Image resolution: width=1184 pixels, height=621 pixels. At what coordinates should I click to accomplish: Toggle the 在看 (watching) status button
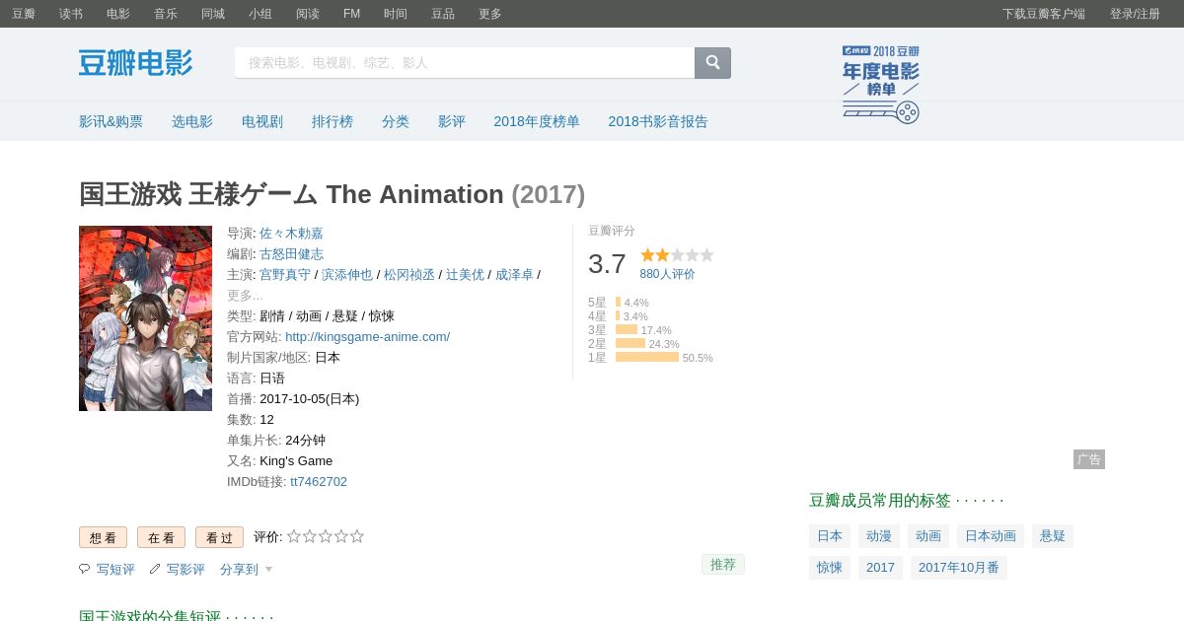161,537
